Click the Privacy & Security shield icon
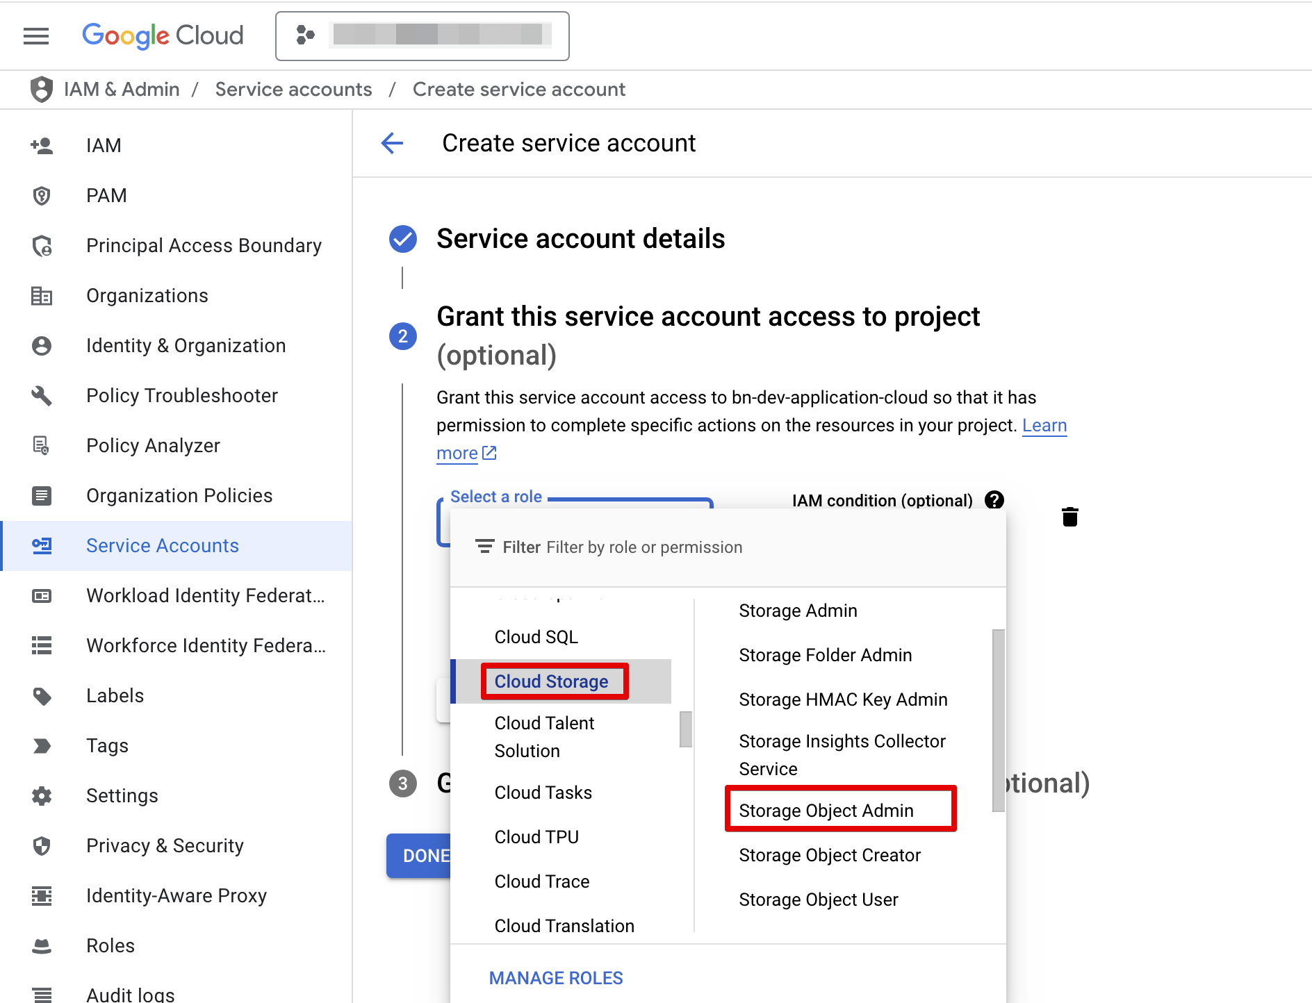The height and width of the screenshot is (1003, 1312). pyautogui.click(x=42, y=845)
